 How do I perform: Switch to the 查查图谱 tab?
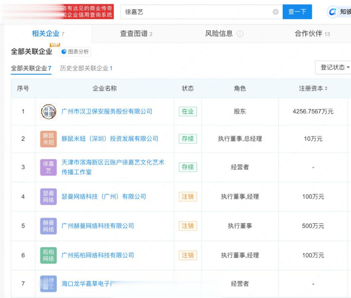pos(136,34)
